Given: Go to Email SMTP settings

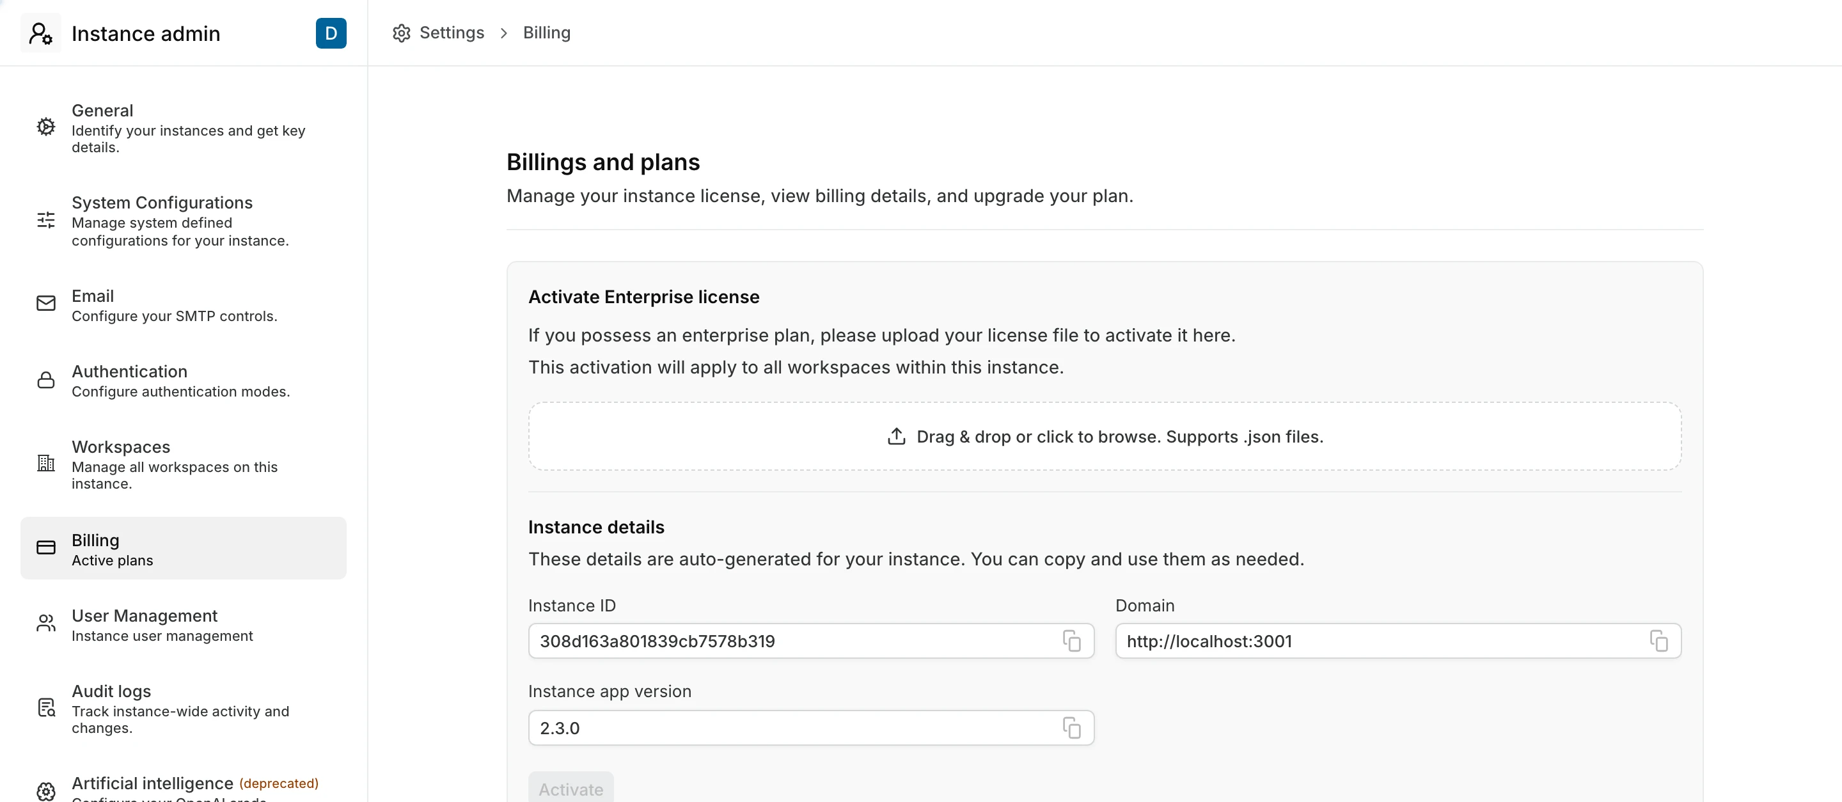Looking at the screenshot, I should [184, 305].
